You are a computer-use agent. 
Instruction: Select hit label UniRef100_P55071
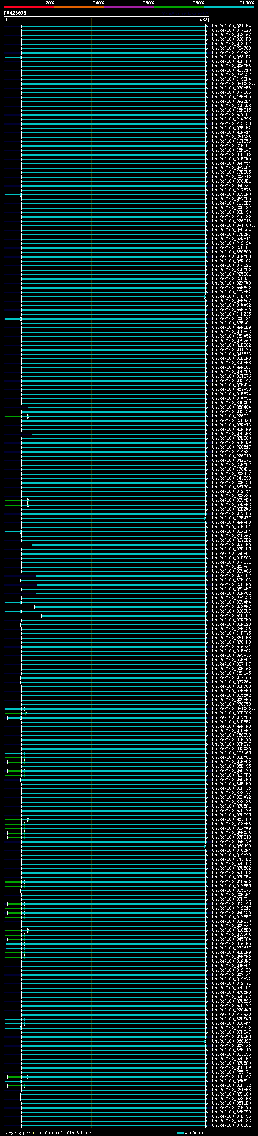click(x=231, y=1072)
